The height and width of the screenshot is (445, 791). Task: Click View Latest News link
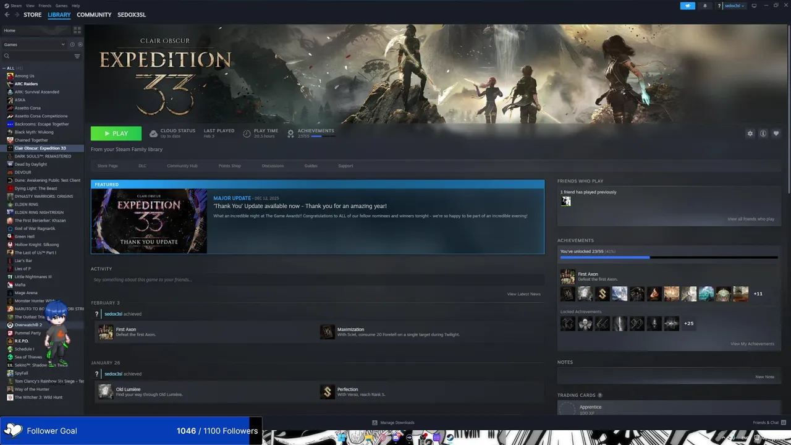523,294
